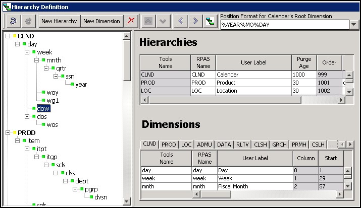Click the red X delete icon
This screenshot has width=361, height=208.
tap(131, 21)
